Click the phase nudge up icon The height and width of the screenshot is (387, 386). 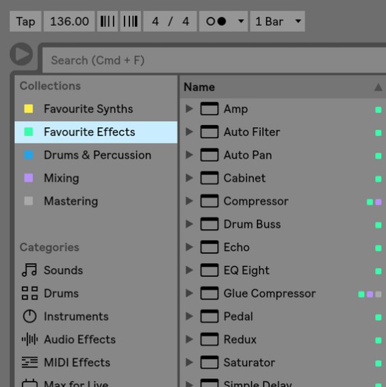(x=131, y=21)
